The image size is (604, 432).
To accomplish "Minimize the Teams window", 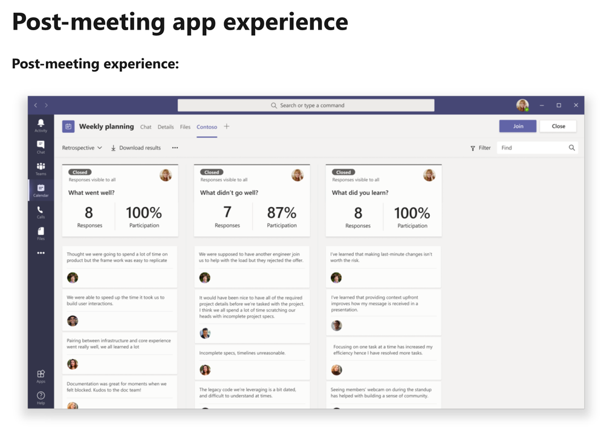I will click(542, 106).
